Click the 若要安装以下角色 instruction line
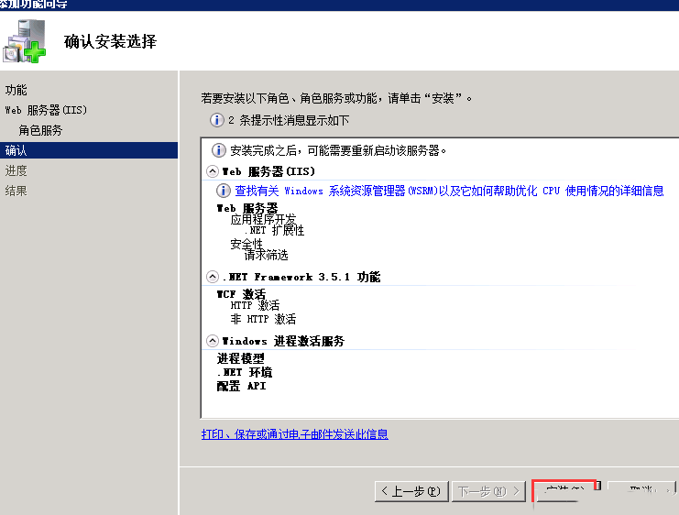Screen dimensions: 679x515 336,98
